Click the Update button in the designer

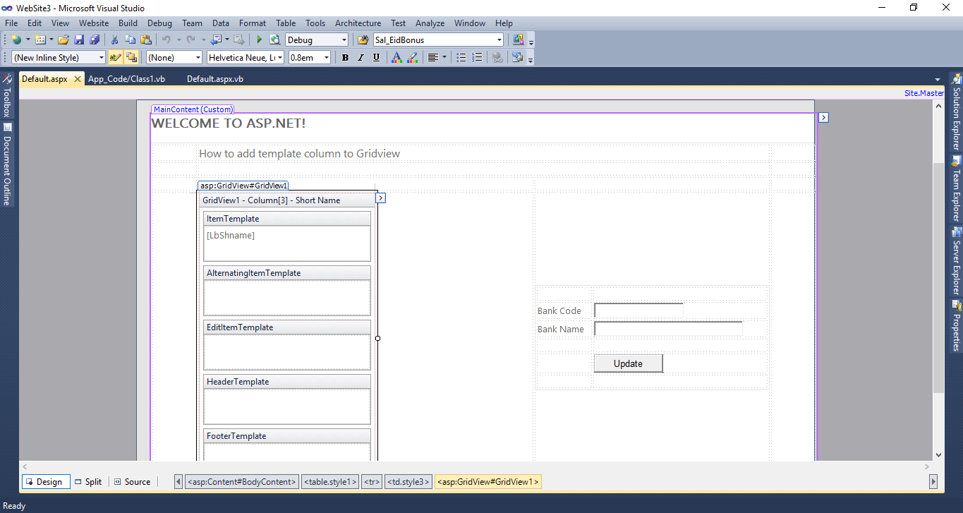[627, 363]
